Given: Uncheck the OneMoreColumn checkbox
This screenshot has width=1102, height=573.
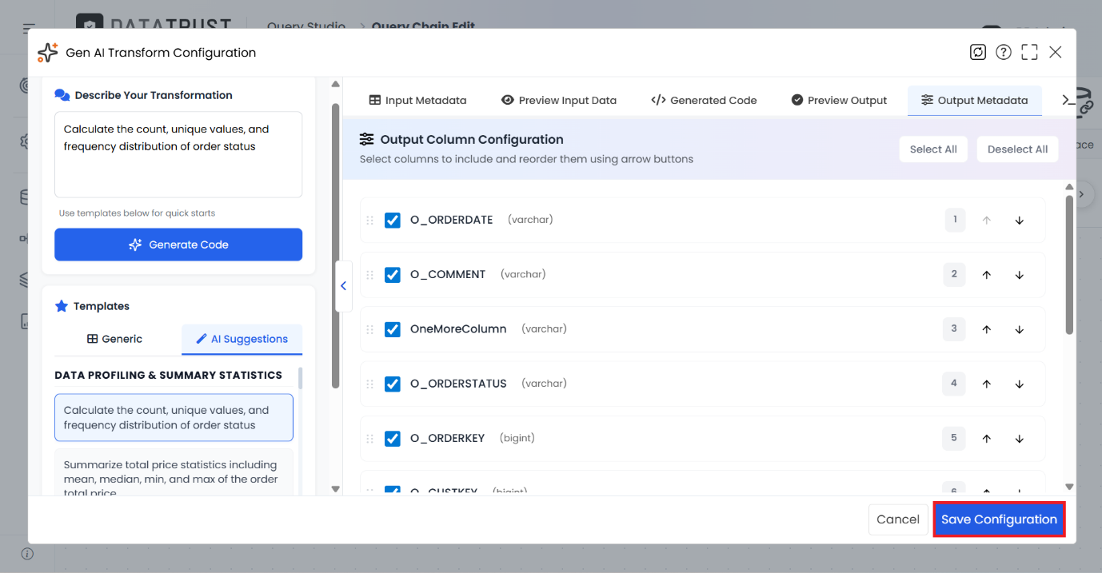Looking at the screenshot, I should tap(392, 329).
